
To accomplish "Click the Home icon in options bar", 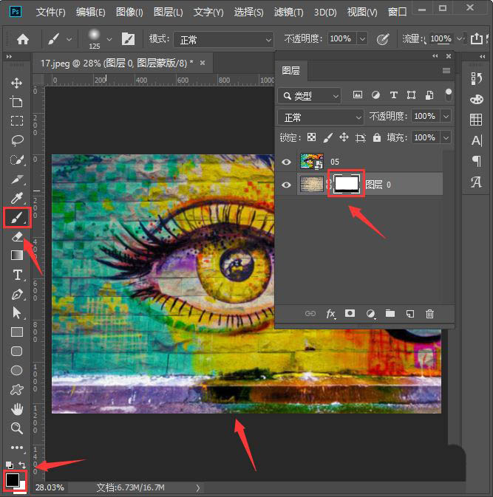I will (x=22, y=39).
